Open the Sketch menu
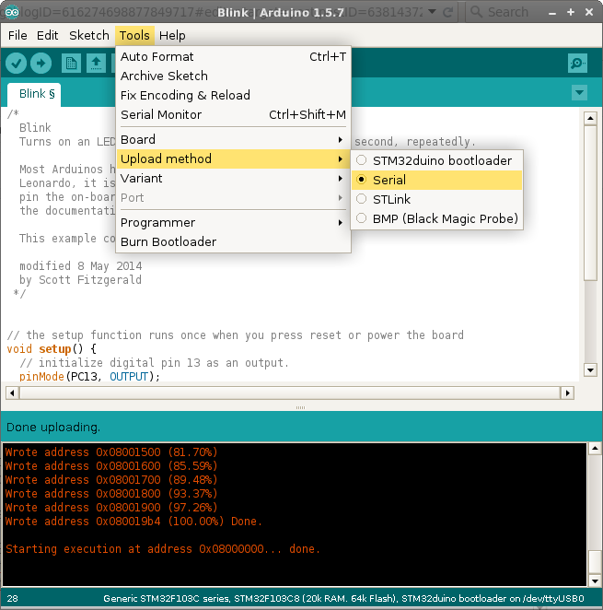 click(89, 35)
